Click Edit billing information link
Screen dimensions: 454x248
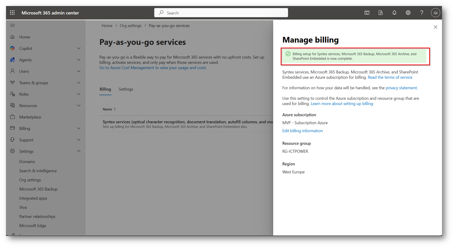click(x=302, y=131)
